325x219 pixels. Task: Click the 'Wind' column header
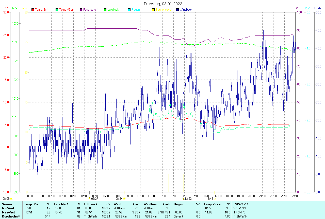click(x=118, y=204)
